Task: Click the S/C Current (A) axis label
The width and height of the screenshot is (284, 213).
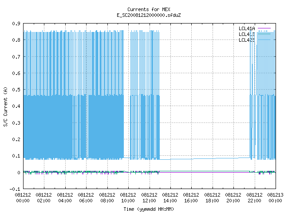Action: [6, 106]
